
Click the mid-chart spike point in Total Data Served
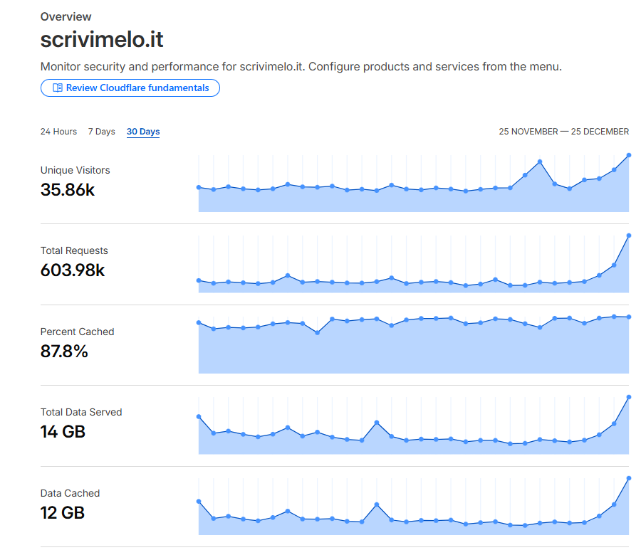coord(377,423)
